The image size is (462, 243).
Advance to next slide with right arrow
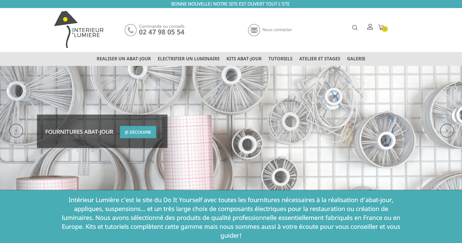(447, 131)
